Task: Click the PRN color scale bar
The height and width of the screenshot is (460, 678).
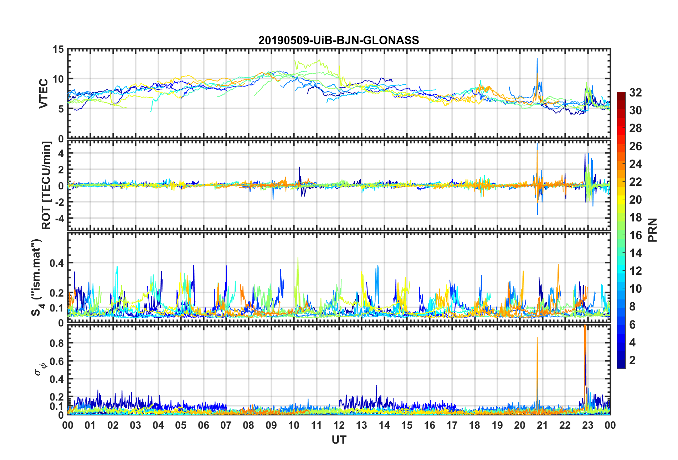Action: tap(621, 230)
